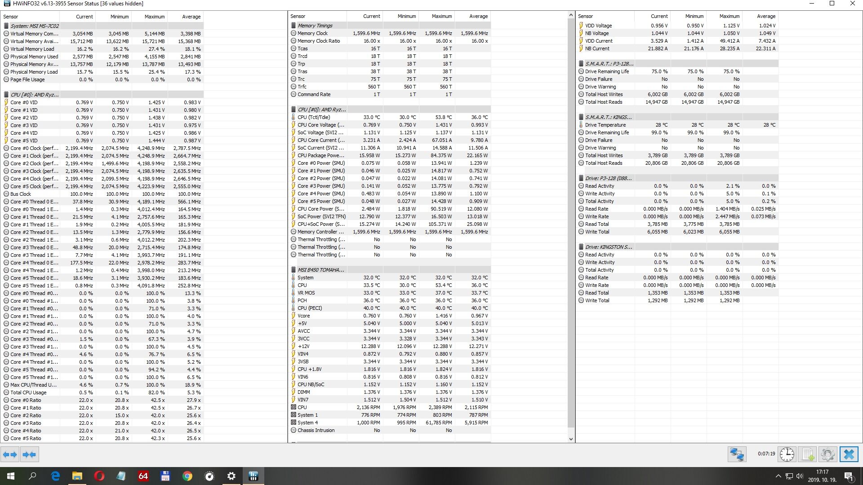863x485 pixels.
Task: Select the Core #2 Ratio row
Action: point(102,415)
